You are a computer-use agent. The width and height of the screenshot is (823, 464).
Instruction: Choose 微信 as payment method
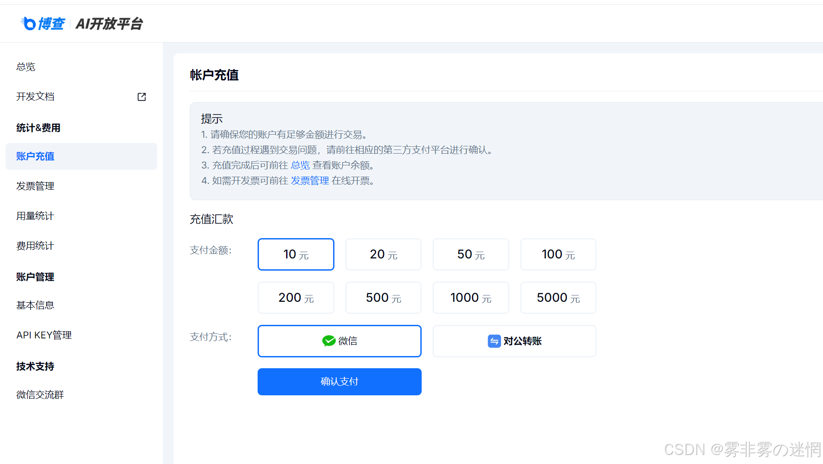pyautogui.click(x=339, y=341)
